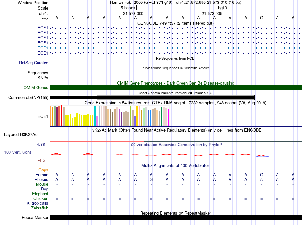Screen dimensions: 302x225
Task: Click the X_tropicalis species label
Action: tap(38, 203)
